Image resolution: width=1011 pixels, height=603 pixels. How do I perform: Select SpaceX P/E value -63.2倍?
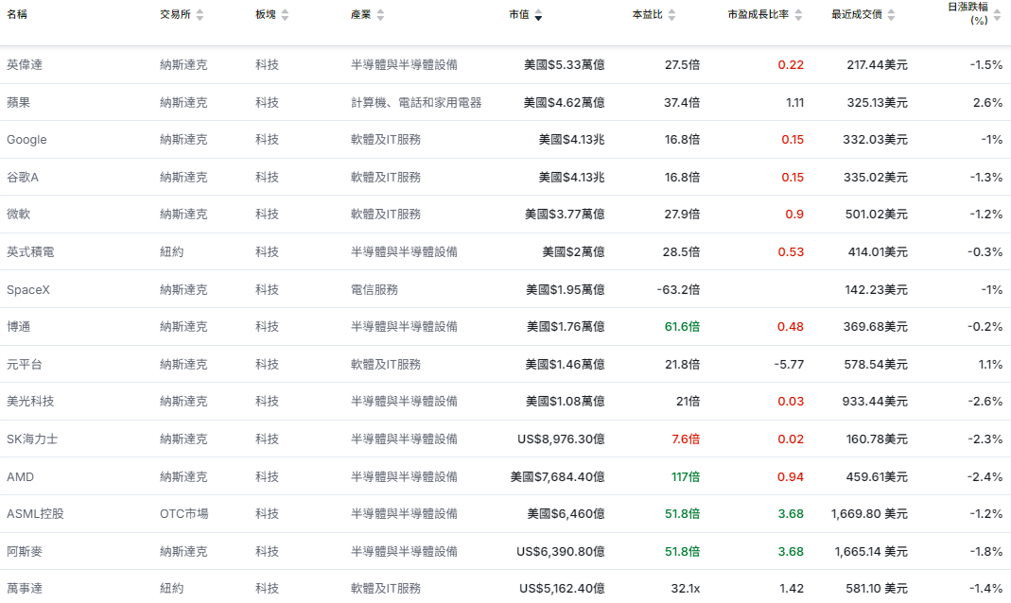tap(678, 290)
